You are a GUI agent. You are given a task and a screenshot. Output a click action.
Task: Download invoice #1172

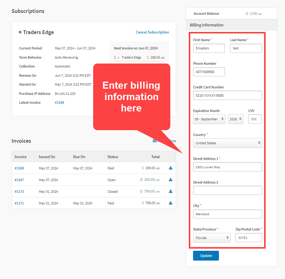171,191
